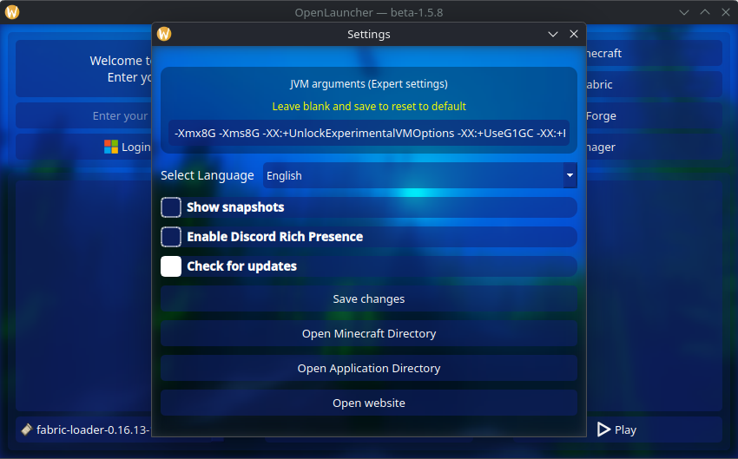This screenshot has width=738, height=459.
Task: Enable the Show snapshots checkbox
Action: [171, 207]
